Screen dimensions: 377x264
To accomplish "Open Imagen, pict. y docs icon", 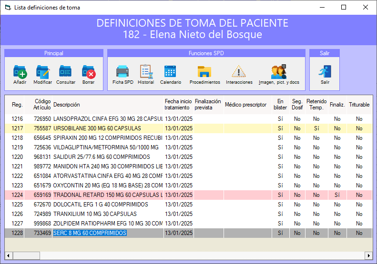I will [279, 71].
